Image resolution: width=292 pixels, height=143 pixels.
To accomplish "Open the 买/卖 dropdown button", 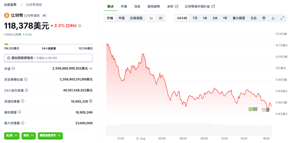I will 12,136.
